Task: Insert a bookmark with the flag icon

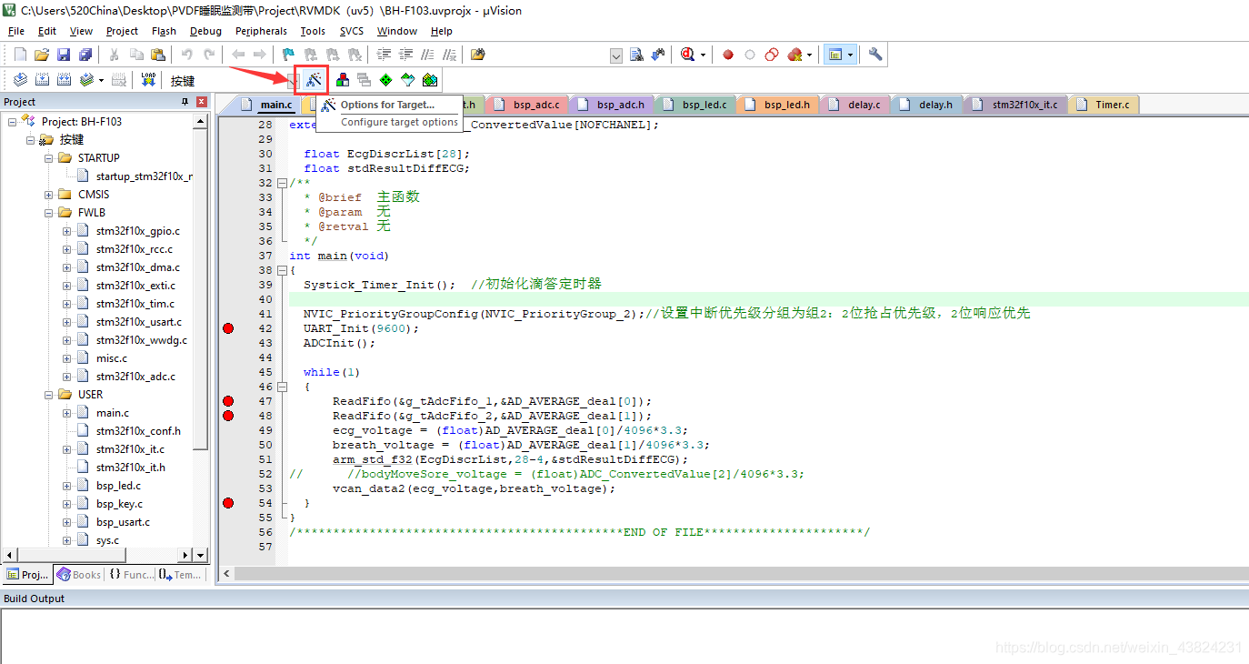Action: pos(288,55)
